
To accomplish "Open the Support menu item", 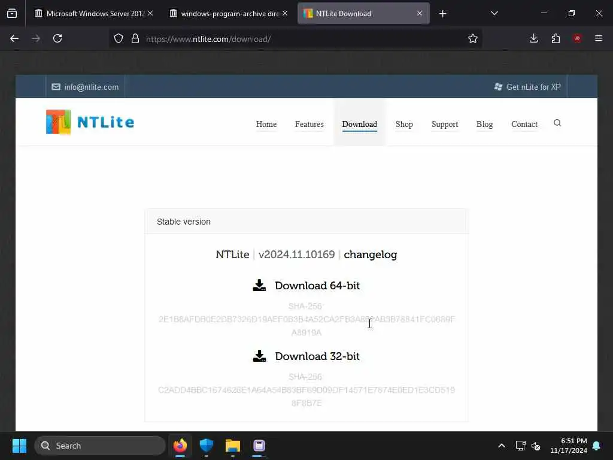I will pos(445,124).
